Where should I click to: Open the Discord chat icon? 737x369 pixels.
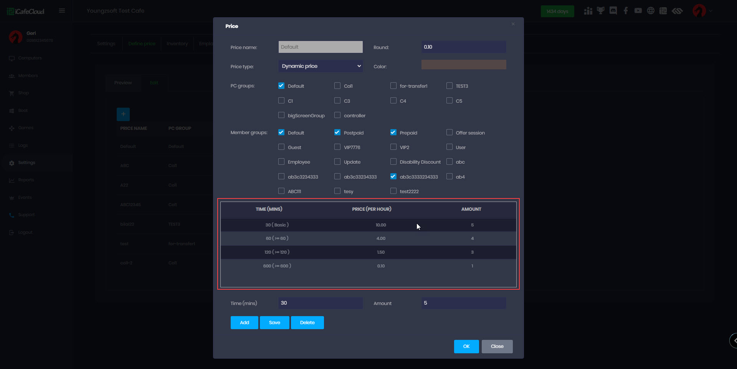pos(613,11)
